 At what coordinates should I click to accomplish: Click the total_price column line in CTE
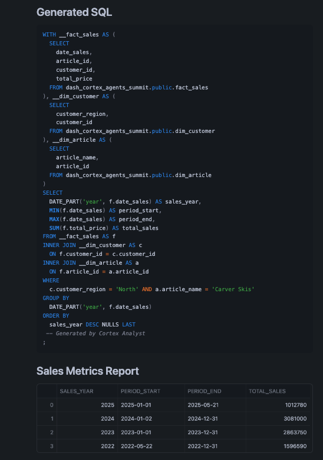click(x=74, y=79)
